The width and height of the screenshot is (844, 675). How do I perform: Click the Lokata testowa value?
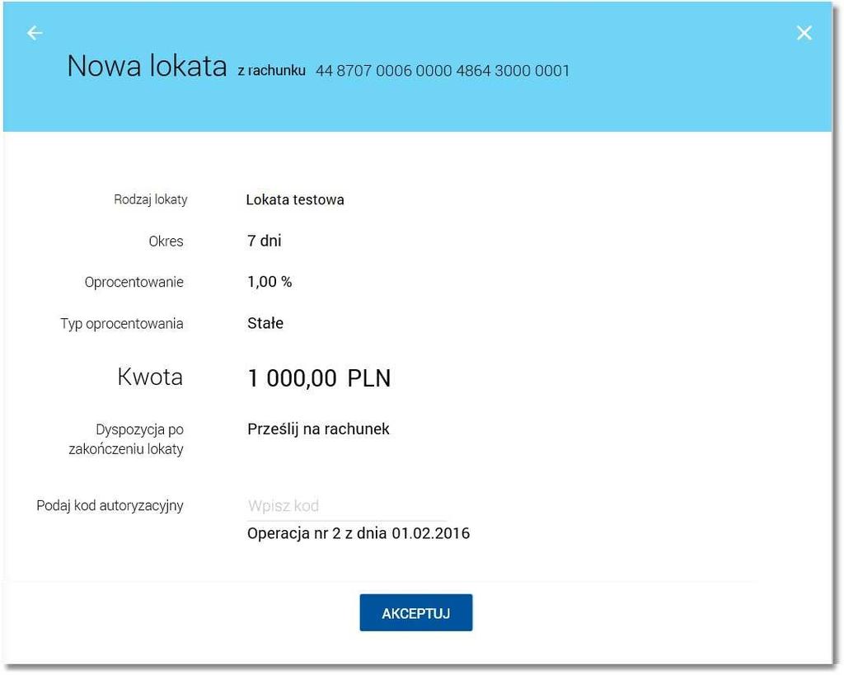295,199
